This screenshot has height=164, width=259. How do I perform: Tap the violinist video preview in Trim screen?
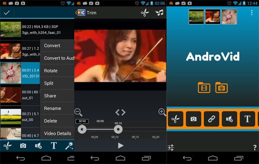click(x=120, y=56)
